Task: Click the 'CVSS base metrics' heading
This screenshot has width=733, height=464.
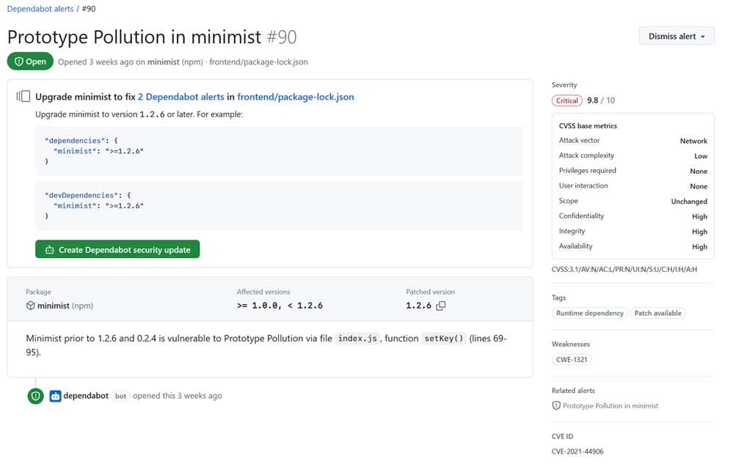Action: (x=588, y=125)
